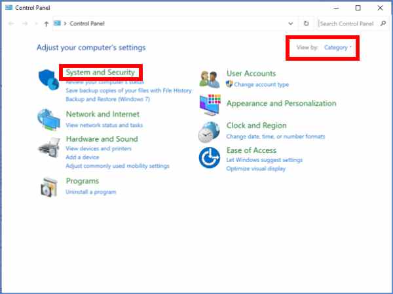Minimize the Control Panel window
Image resolution: width=393 pixels, height=294 pixels.
pos(336,8)
